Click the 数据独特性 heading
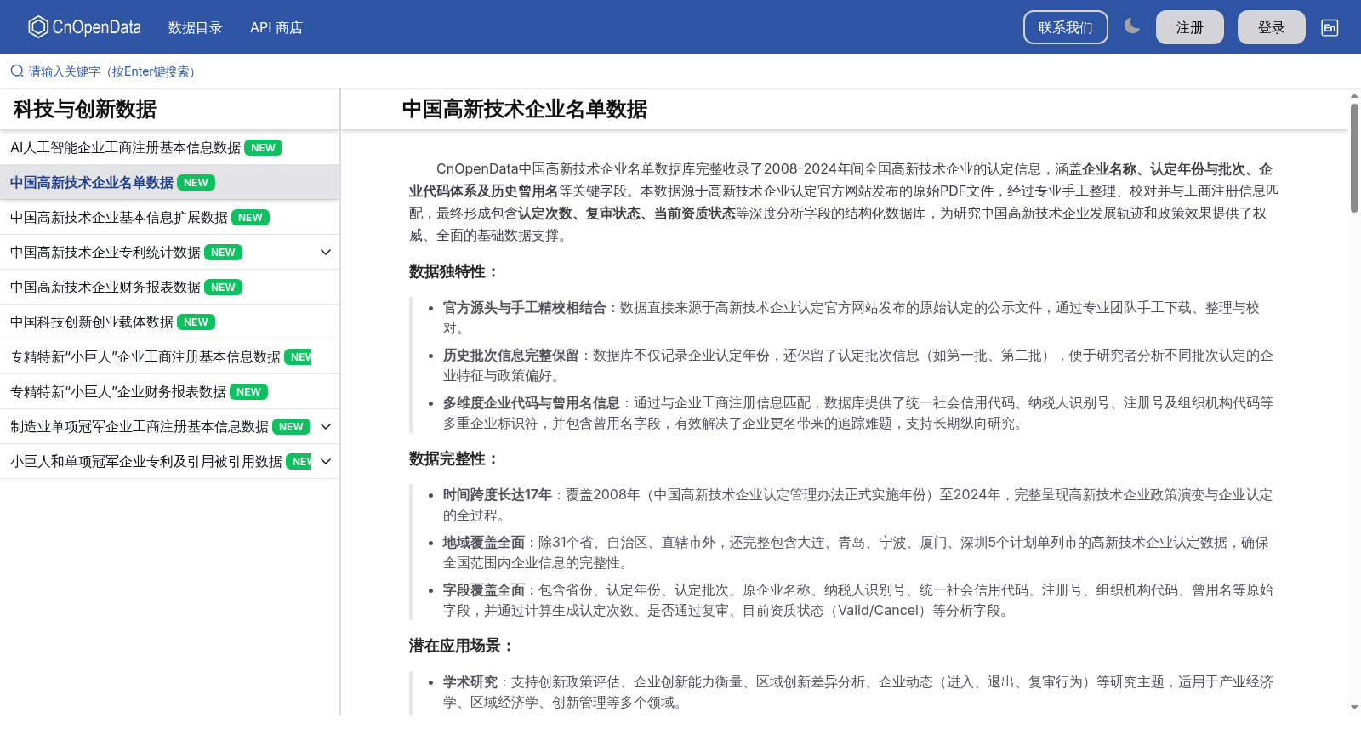This screenshot has width=1361, height=729. pyautogui.click(x=453, y=271)
